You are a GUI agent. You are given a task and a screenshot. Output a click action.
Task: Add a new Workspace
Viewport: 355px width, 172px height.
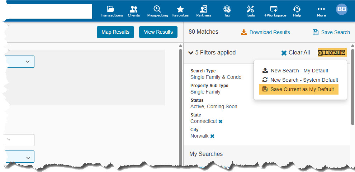[x=275, y=11]
